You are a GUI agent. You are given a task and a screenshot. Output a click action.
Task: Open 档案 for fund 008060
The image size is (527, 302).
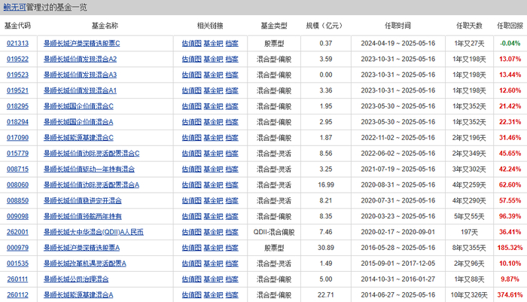[x=232, y=185]
